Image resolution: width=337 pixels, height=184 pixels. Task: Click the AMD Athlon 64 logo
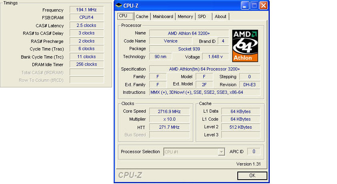point(245,46)
